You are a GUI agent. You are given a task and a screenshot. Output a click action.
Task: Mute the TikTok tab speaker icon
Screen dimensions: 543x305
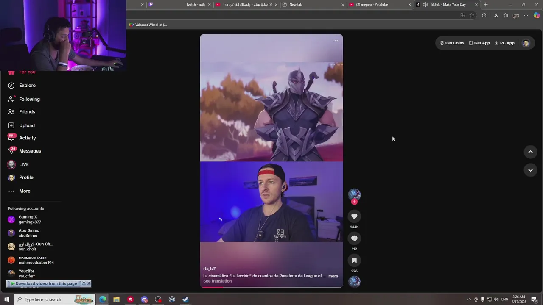(425, 5)
